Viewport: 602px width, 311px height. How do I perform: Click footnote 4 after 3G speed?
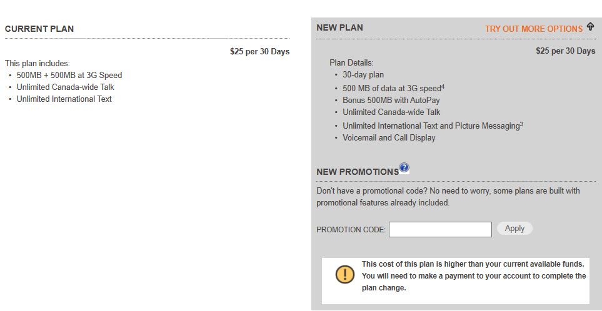pyautogui.click(x=443, y=86)
